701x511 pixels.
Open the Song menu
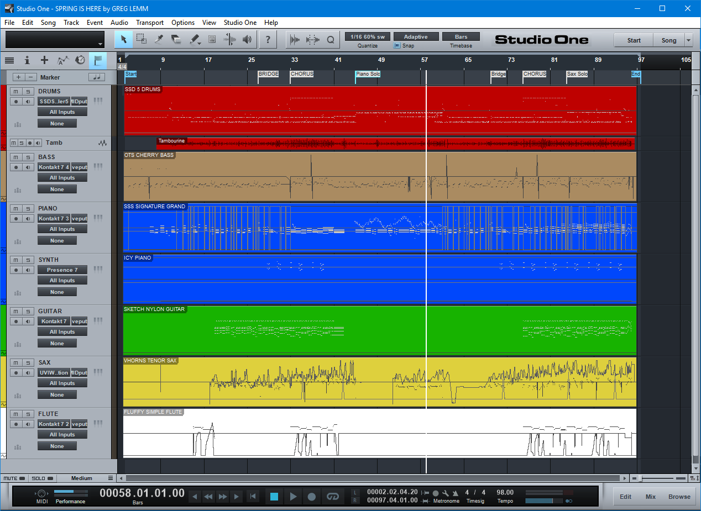tap(48, 23)
